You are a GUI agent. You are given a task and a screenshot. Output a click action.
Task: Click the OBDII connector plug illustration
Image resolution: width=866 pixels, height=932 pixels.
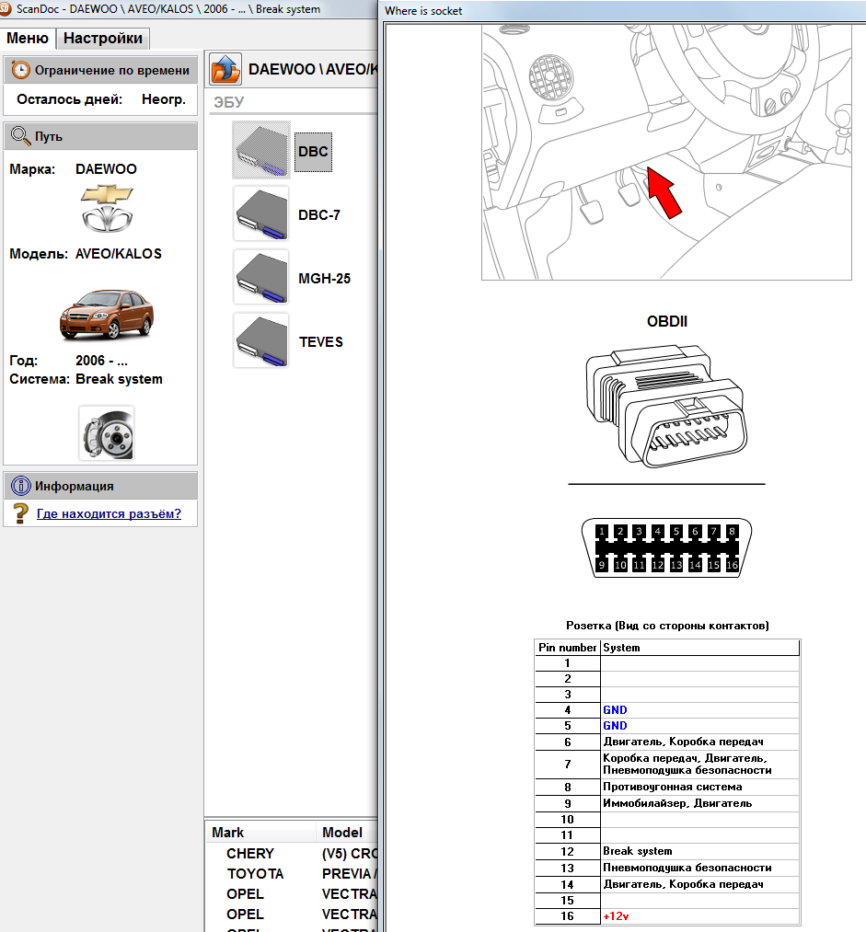(x=666, y=407)
